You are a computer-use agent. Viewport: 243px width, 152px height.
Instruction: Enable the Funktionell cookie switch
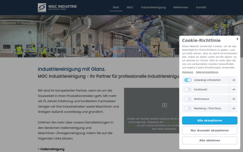tap(188, 90)
